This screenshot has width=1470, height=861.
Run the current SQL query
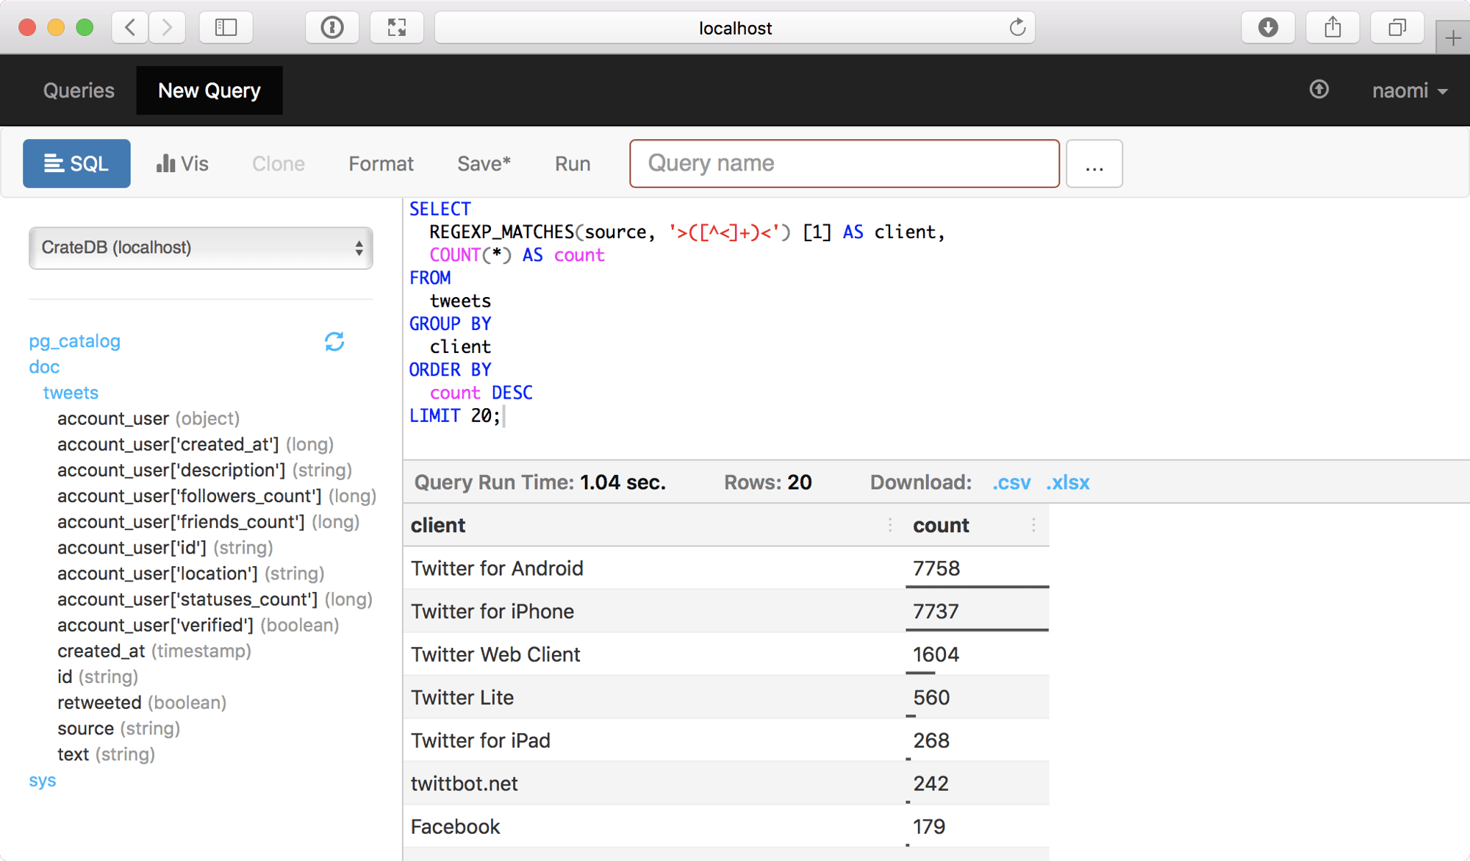[x=573, y=163]
